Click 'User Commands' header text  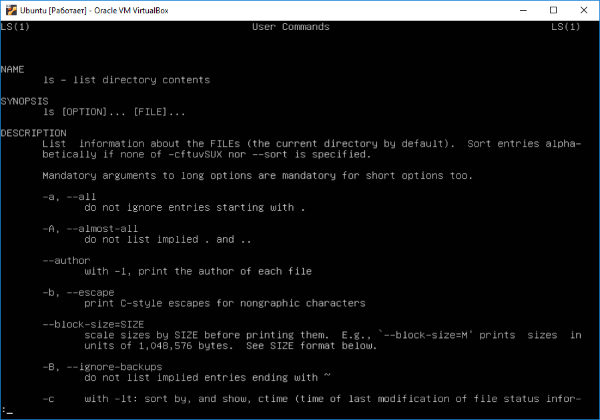pos(290,27)
